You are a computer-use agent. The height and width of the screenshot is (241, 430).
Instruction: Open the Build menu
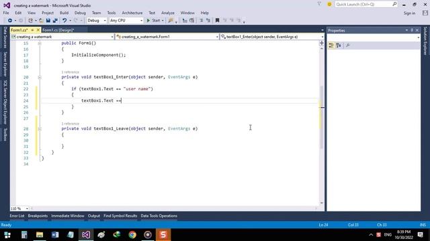pyautogui.click(x=64, y=13)
